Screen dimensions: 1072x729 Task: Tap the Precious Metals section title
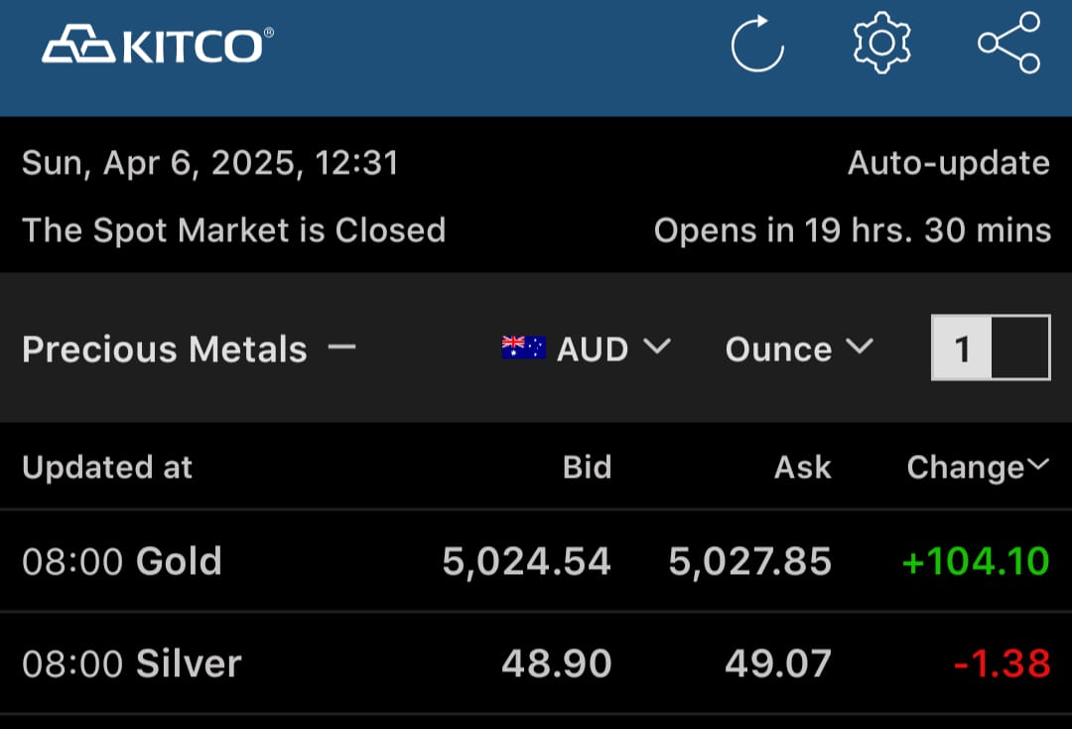(x=165, y=349)
